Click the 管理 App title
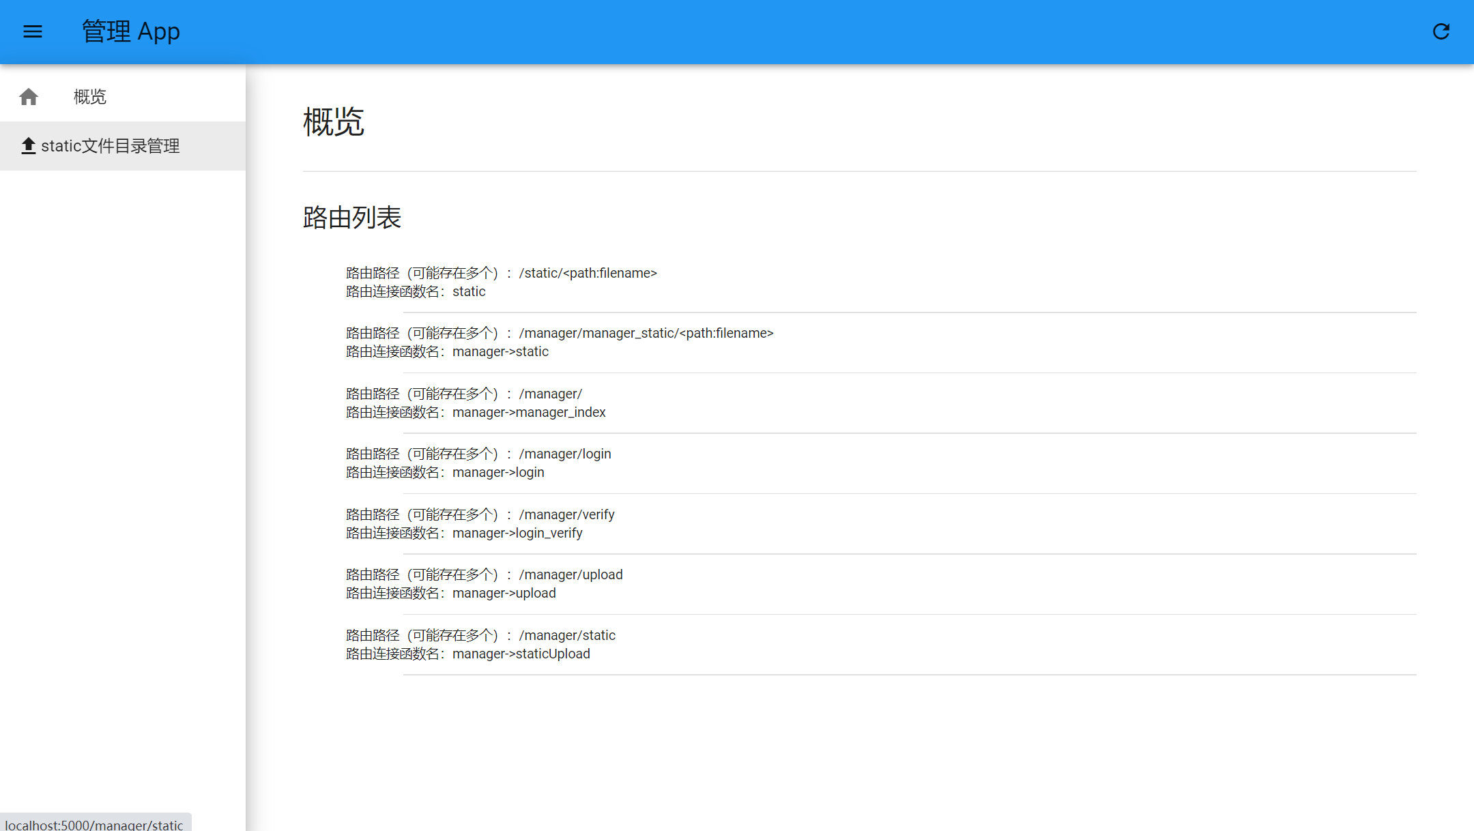The height and width of the screenshot is (831, 1474). point(131,31)
